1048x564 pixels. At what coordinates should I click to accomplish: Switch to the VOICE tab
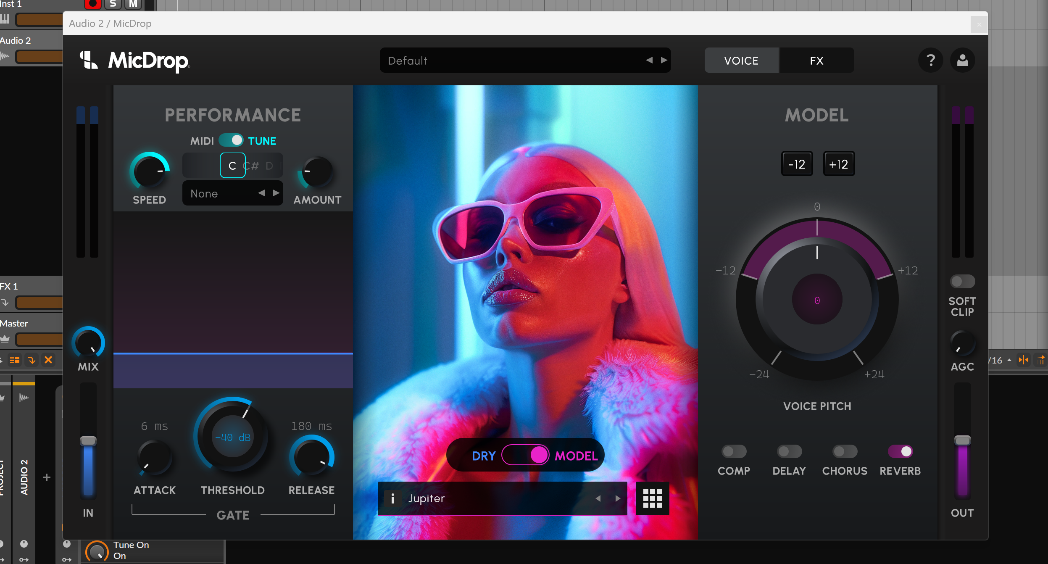pos(741,61)
